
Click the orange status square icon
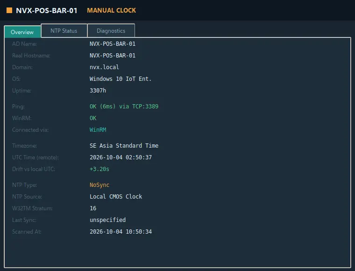click(9, 10)
